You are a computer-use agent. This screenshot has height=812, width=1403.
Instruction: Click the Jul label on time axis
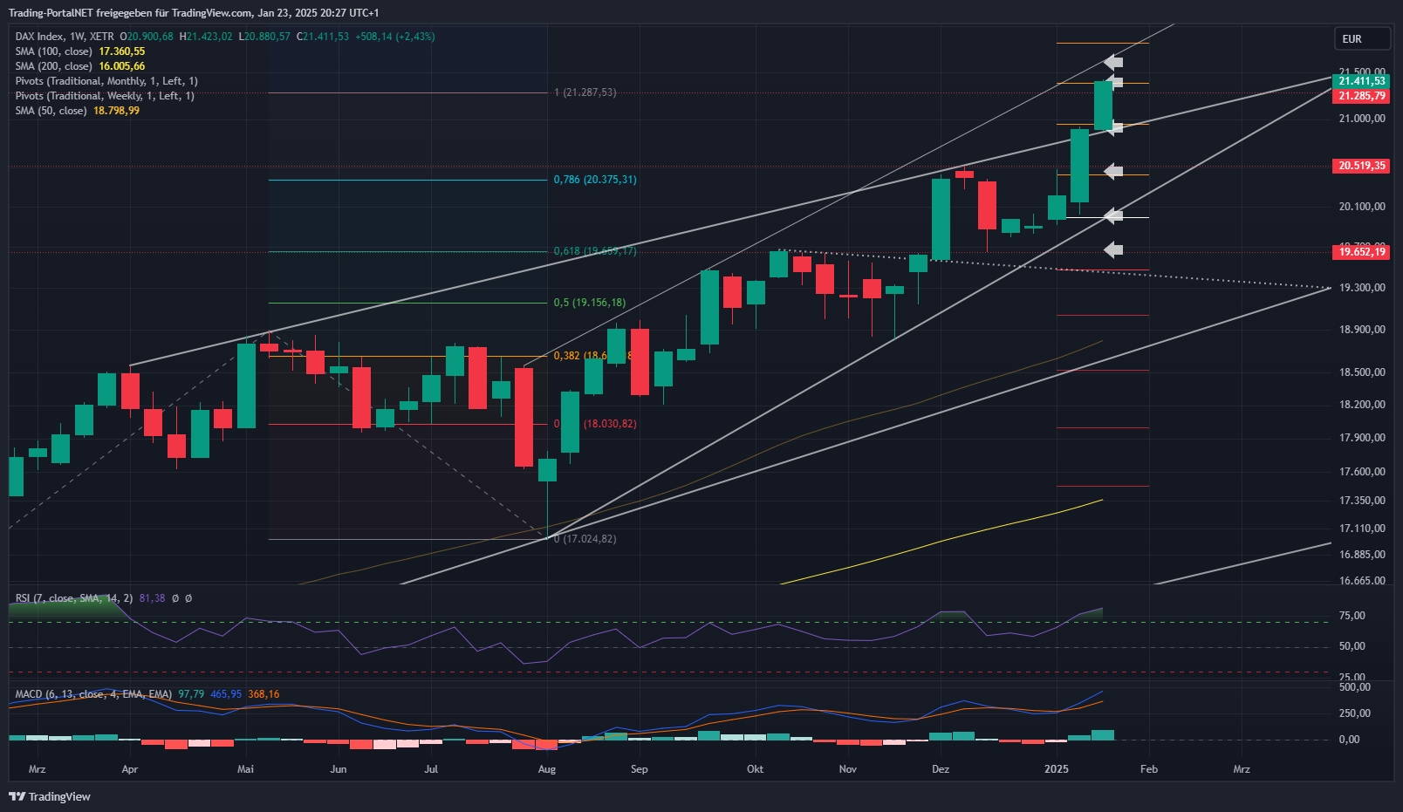click(431, 769)
